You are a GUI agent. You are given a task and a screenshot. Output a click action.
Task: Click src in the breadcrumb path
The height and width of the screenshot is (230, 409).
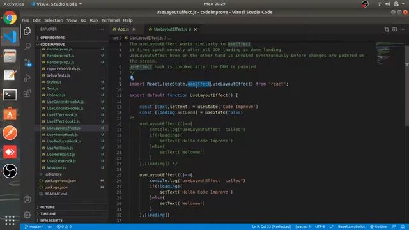tap(115, 38)
